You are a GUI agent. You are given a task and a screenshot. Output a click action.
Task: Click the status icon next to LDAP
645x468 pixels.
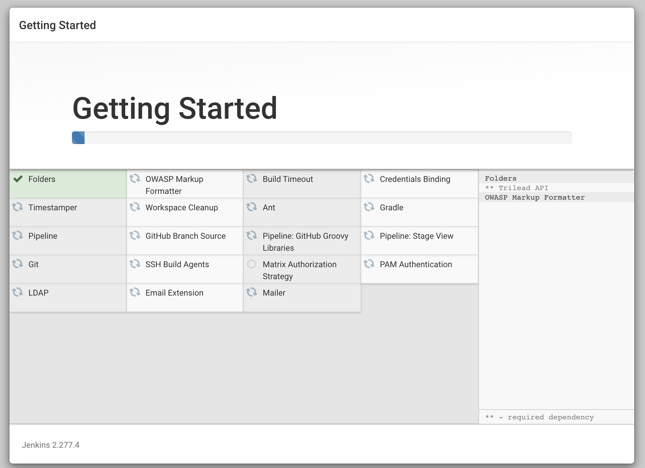pos(18,292)
